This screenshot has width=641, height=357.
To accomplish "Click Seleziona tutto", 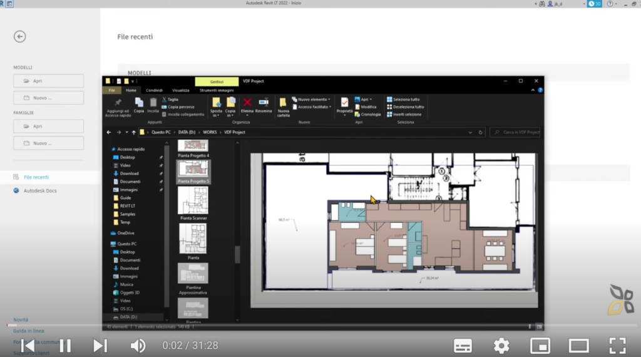I will tap(403, 100).
